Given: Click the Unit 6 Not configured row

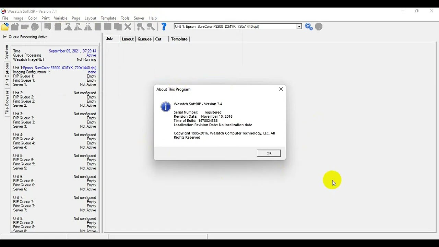Looking at the screenshot, I should [x=55, y=177].
